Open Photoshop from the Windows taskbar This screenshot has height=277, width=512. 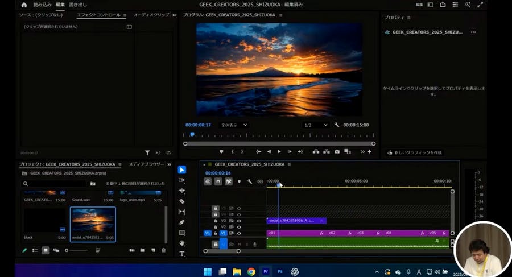(280, 272)
